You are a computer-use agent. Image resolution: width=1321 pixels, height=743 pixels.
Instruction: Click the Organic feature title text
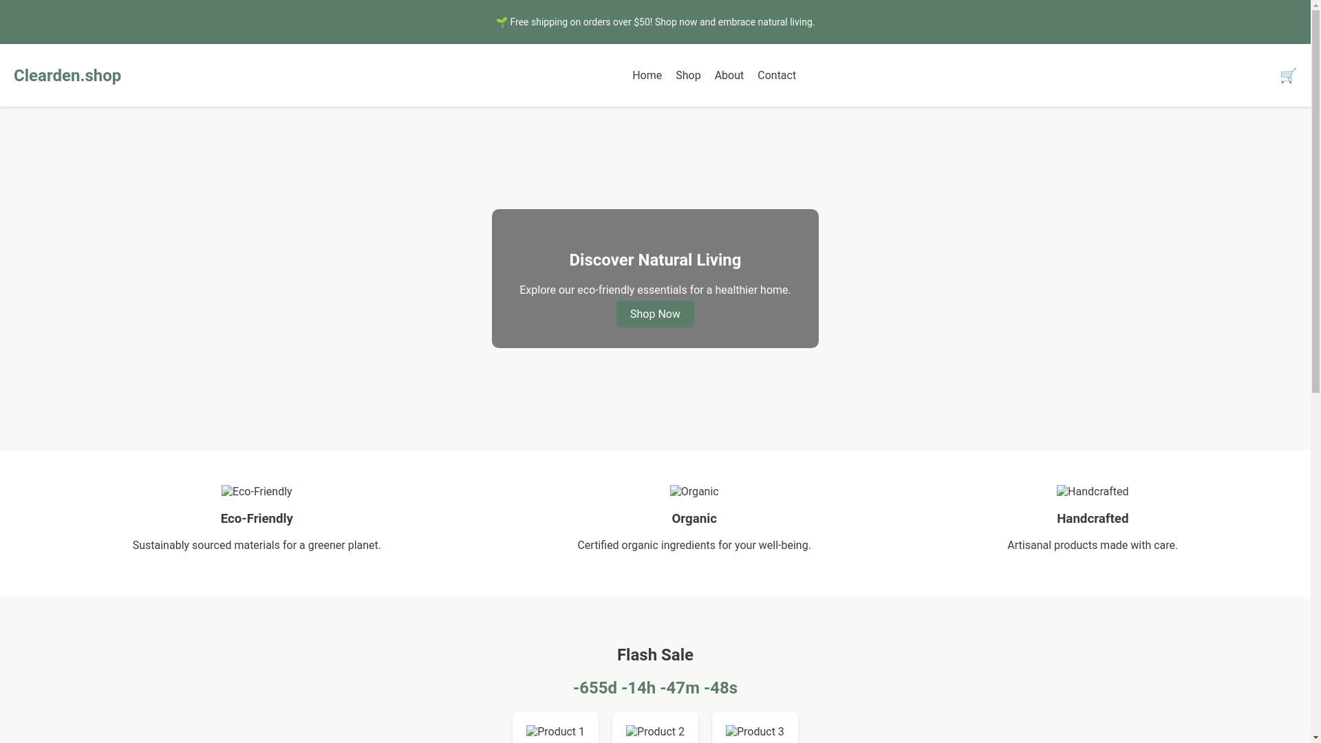pyautogui.click(x=694, y=519)
